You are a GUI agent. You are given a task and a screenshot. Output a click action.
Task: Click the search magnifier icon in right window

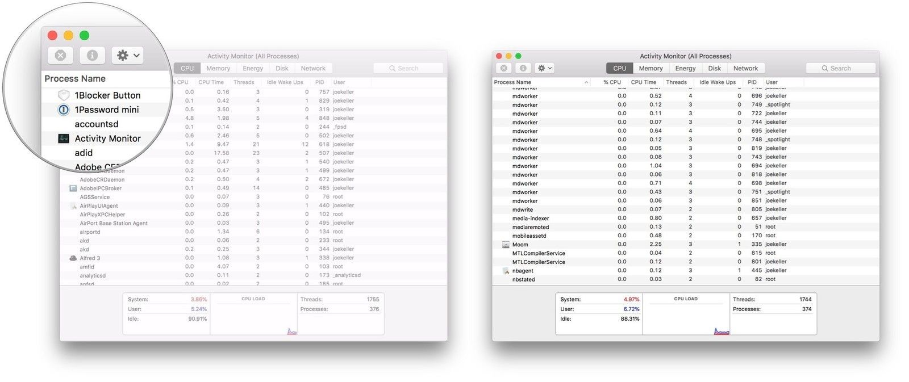pos(825,68)
